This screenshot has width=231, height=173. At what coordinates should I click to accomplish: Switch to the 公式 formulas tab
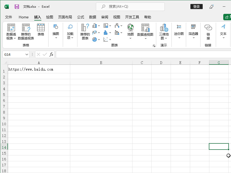pos(81,17)
